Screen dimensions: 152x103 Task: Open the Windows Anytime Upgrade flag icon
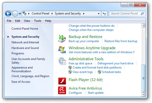[62, 50]
